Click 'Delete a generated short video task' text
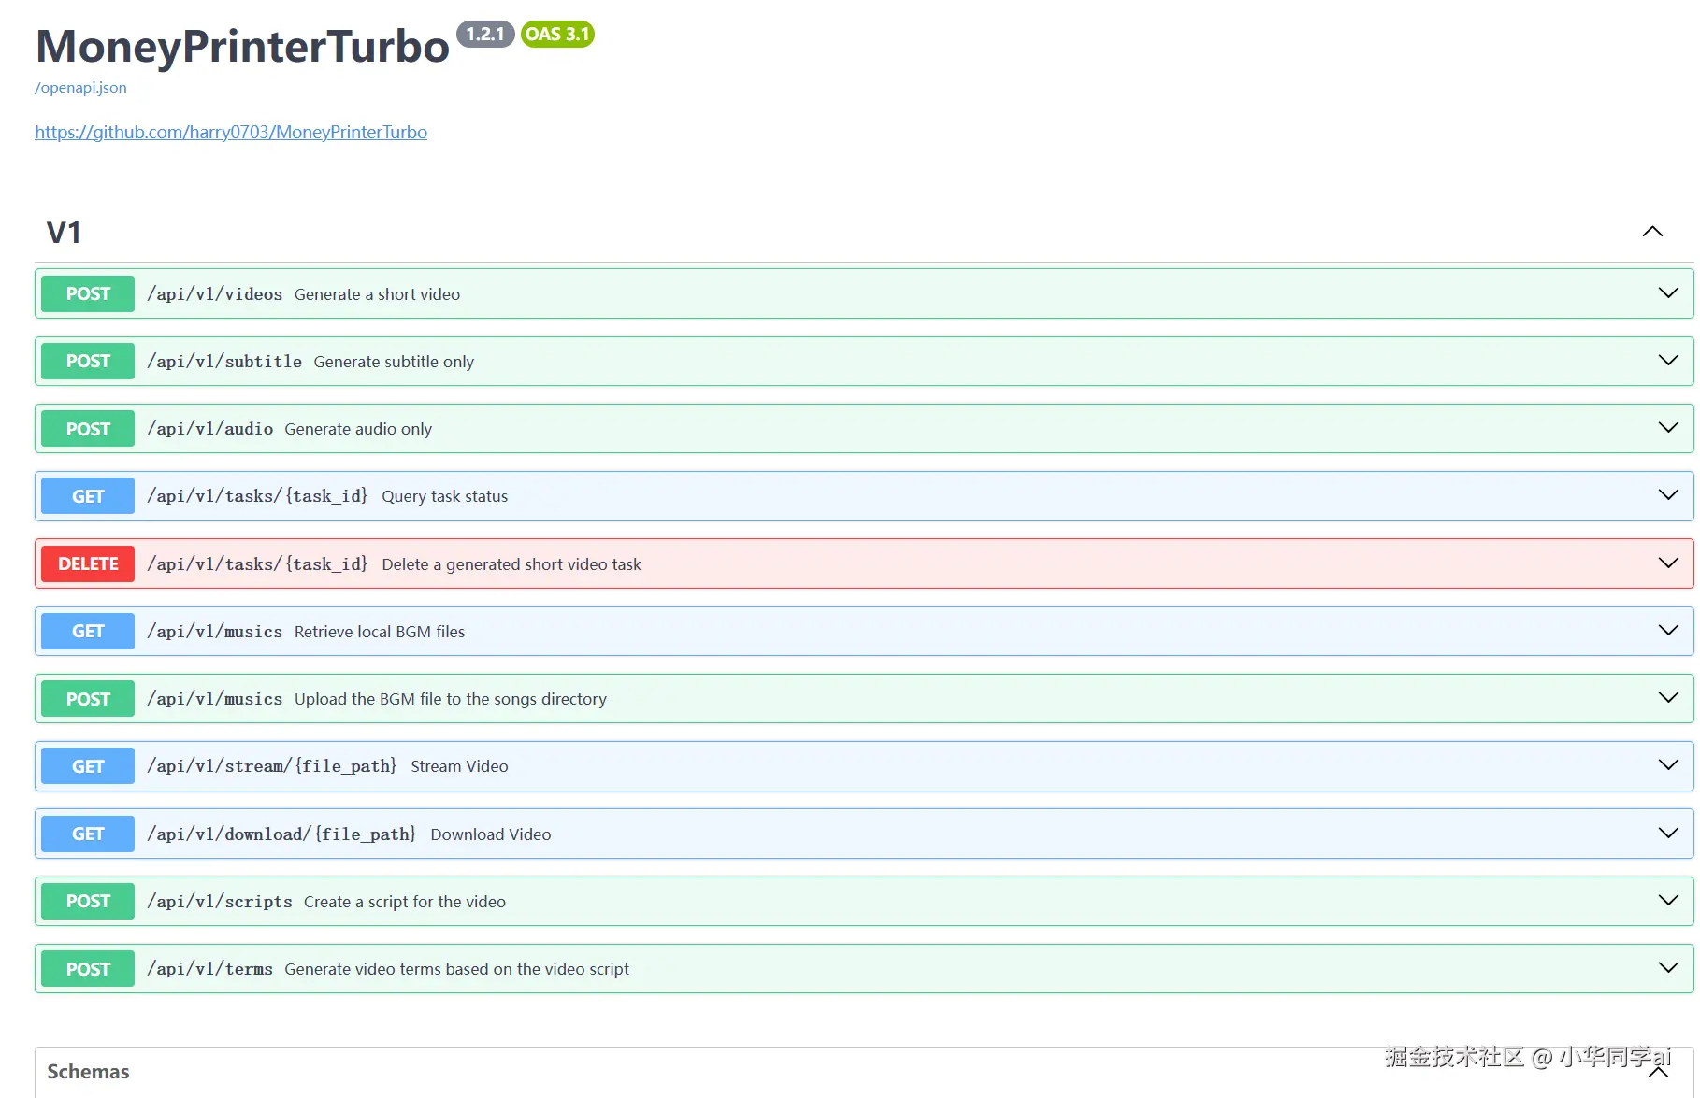The image size is (1700, 1098). tap(511, 564)
